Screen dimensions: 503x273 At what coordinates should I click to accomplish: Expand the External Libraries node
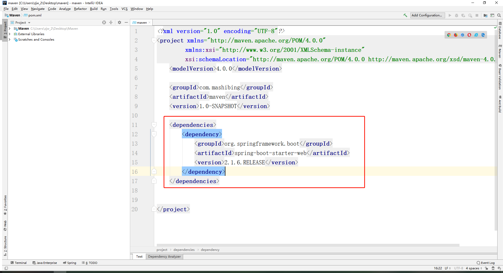10,34
